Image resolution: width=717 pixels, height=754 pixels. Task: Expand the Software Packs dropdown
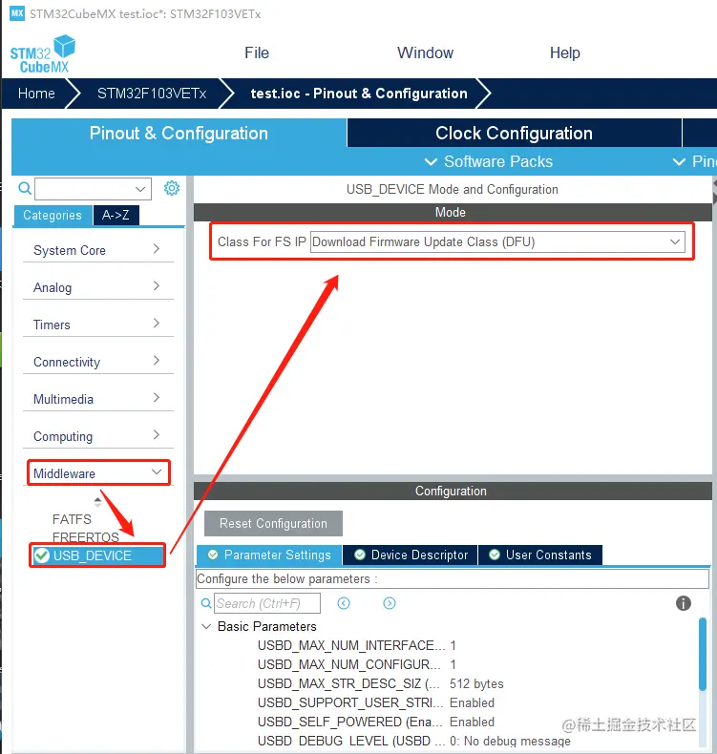click(489, 161)
